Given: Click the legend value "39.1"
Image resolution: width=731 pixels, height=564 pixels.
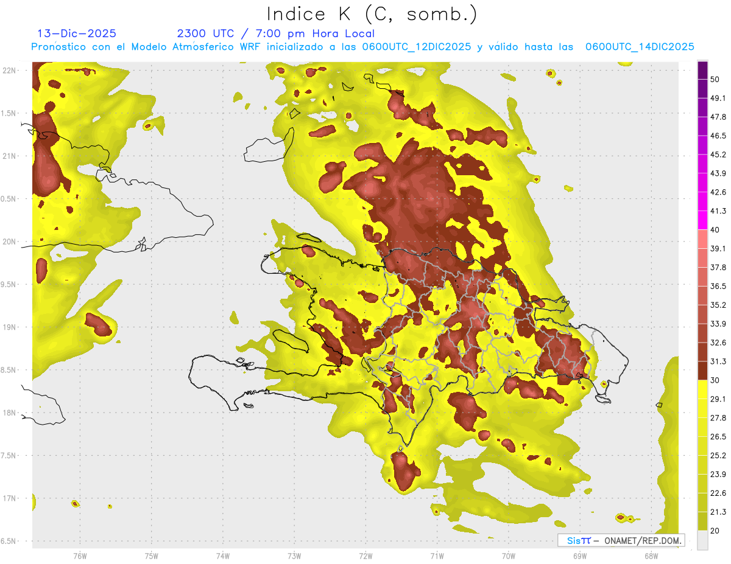Looking at the screenshot, I should pos(718,248).
